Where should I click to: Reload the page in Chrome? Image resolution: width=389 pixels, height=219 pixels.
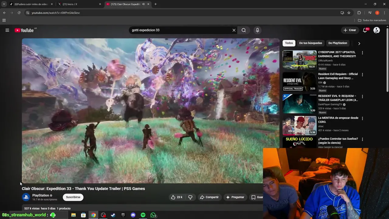19,13
